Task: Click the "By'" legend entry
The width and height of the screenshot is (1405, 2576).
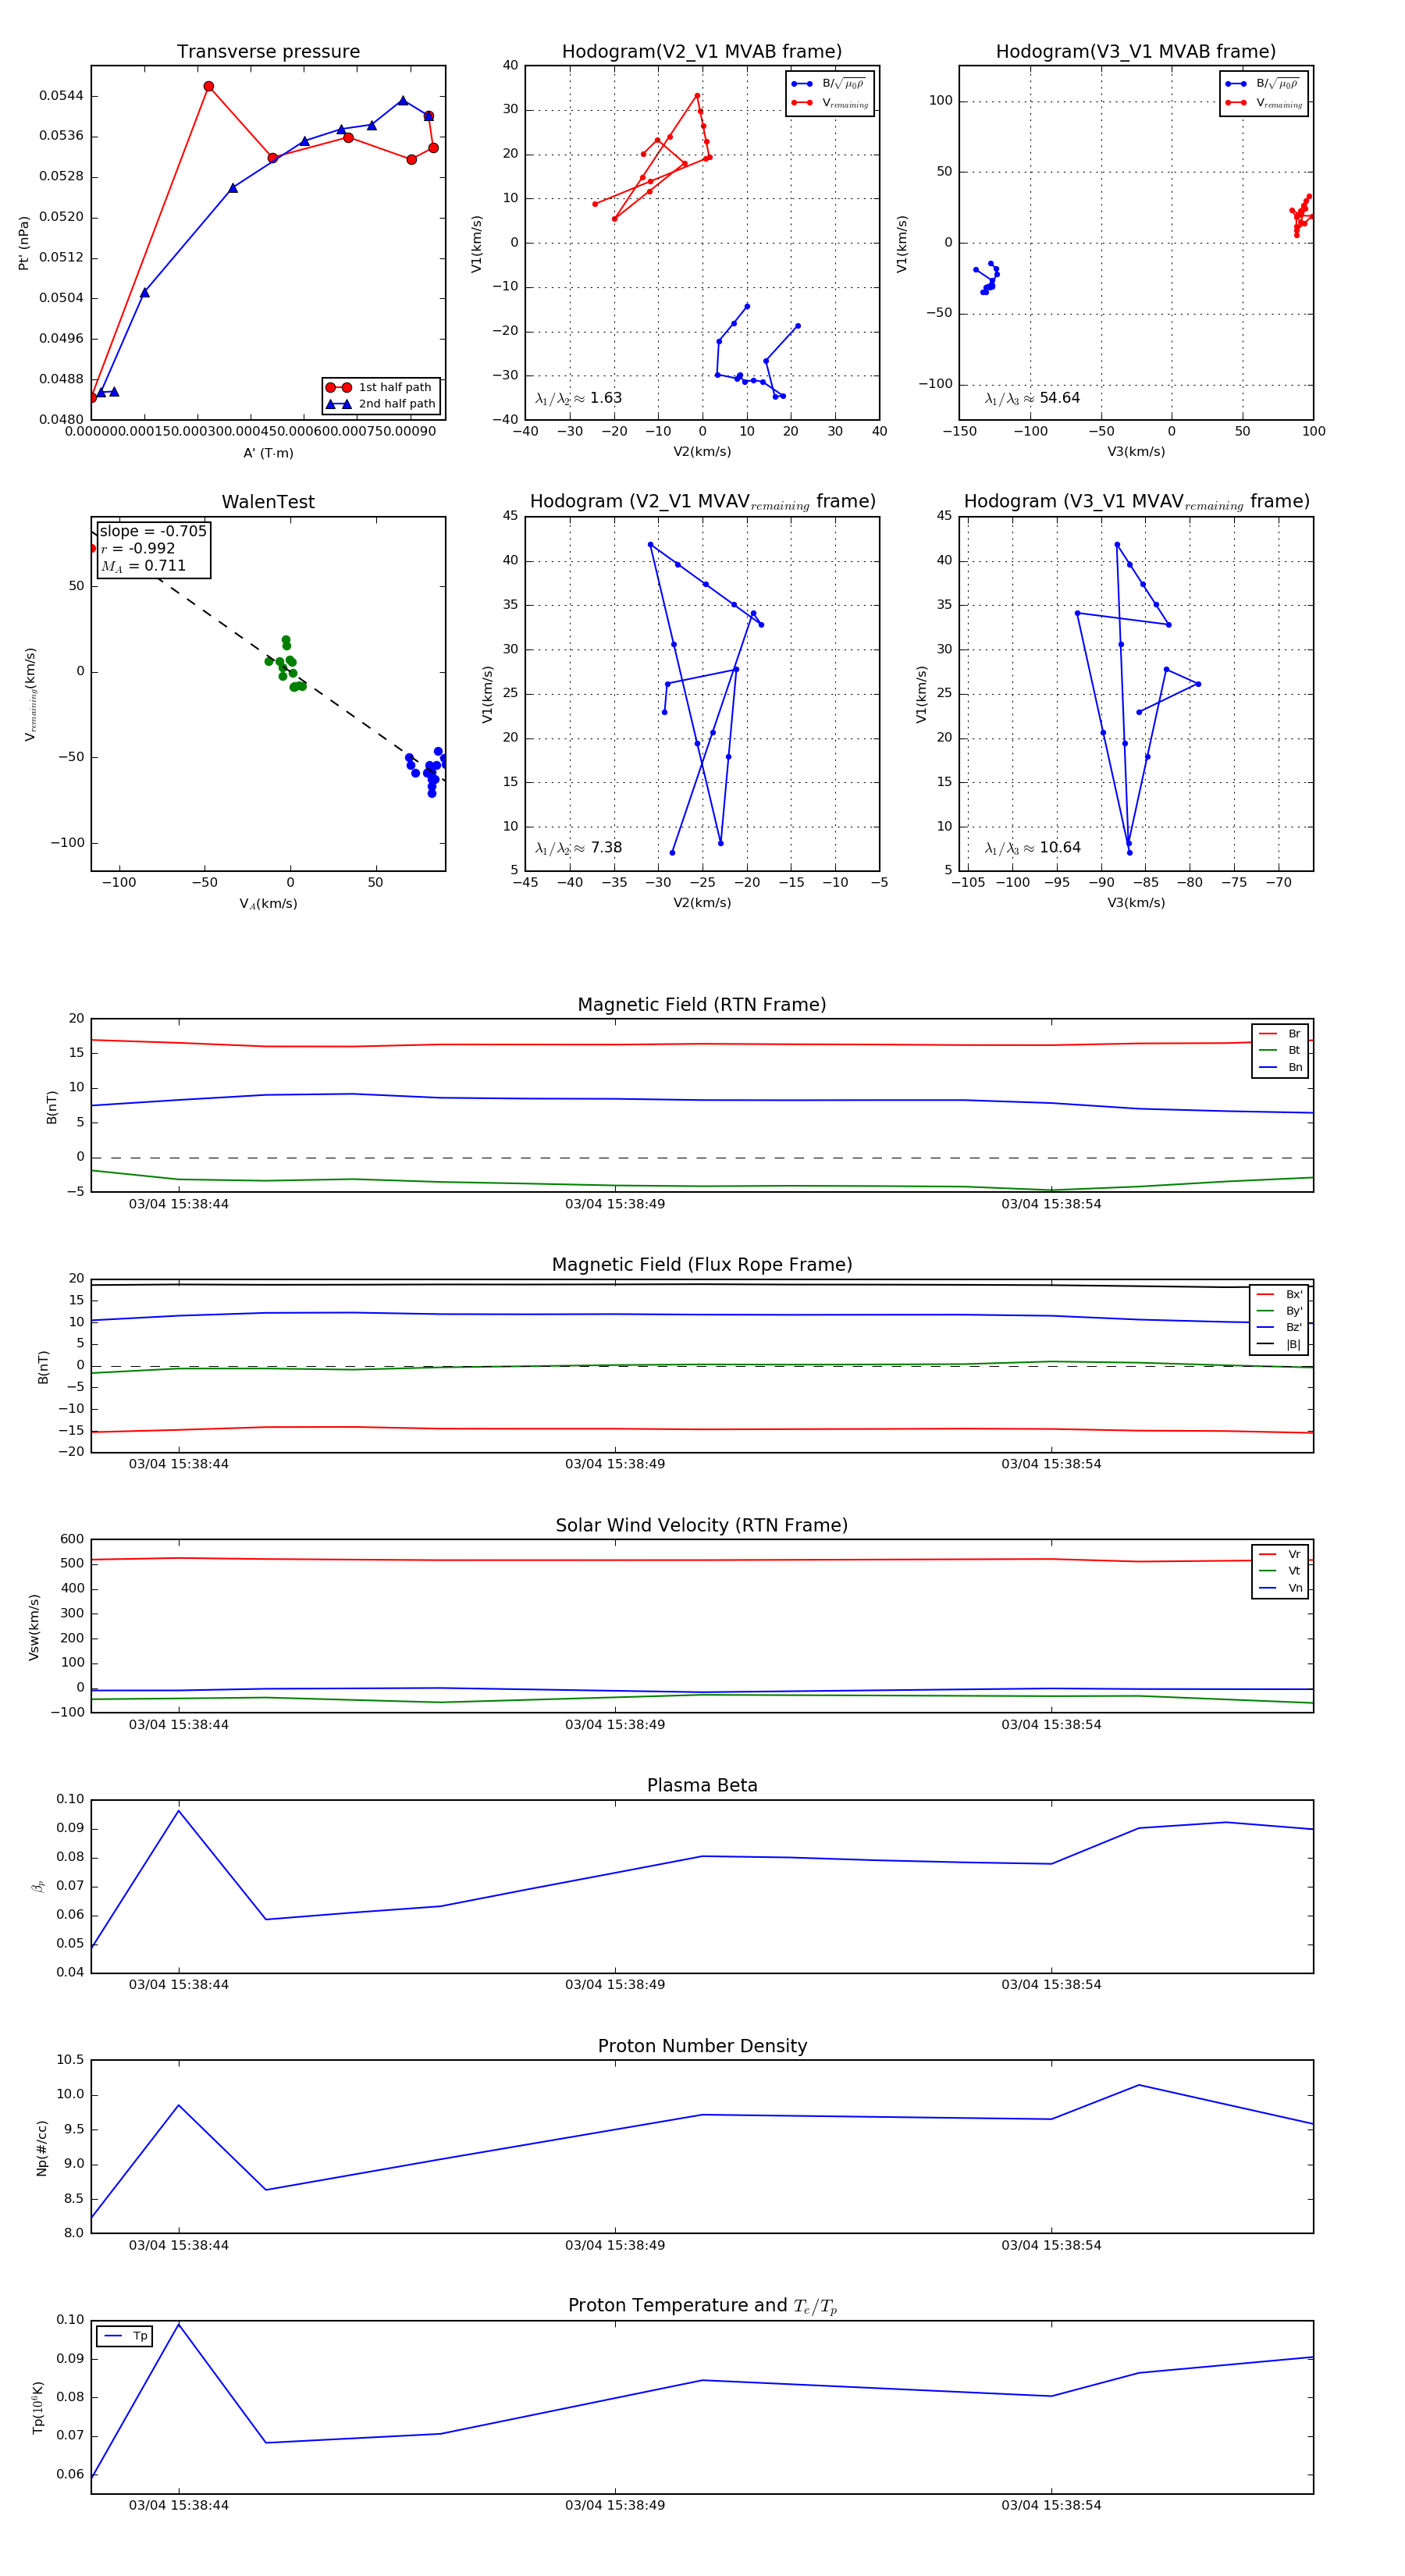Action: pos(1279,1311)
